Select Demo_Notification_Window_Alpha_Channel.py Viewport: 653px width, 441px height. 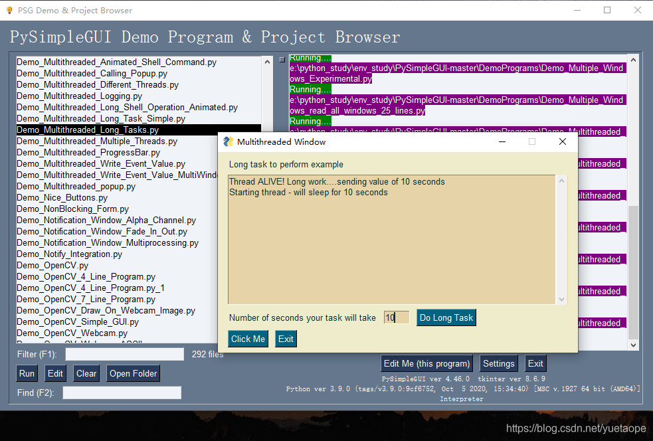point(118,220)
